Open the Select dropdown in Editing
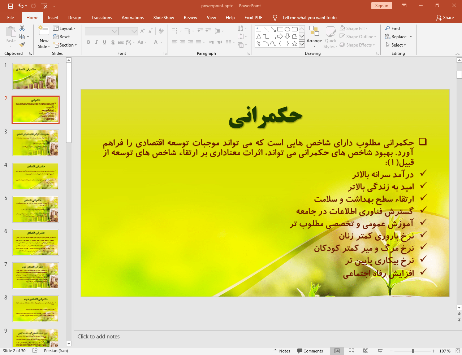This screenshot has height=355, width=462. click(396, 45)
